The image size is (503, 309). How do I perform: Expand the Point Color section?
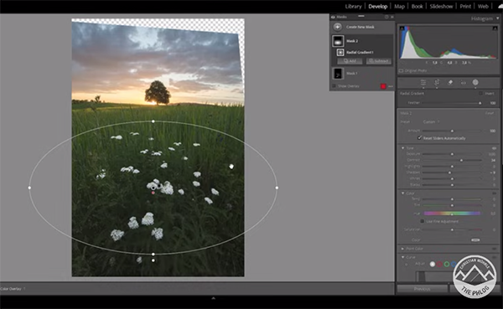click(x=403, y=249)
